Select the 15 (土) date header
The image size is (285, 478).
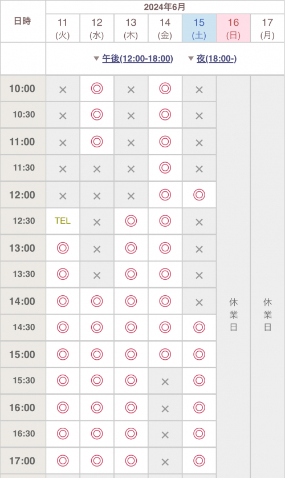coord(199,28)
